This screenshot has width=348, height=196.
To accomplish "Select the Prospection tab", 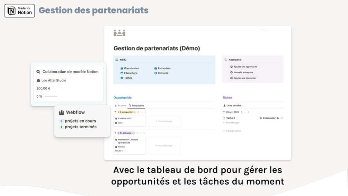I will 136,105.
